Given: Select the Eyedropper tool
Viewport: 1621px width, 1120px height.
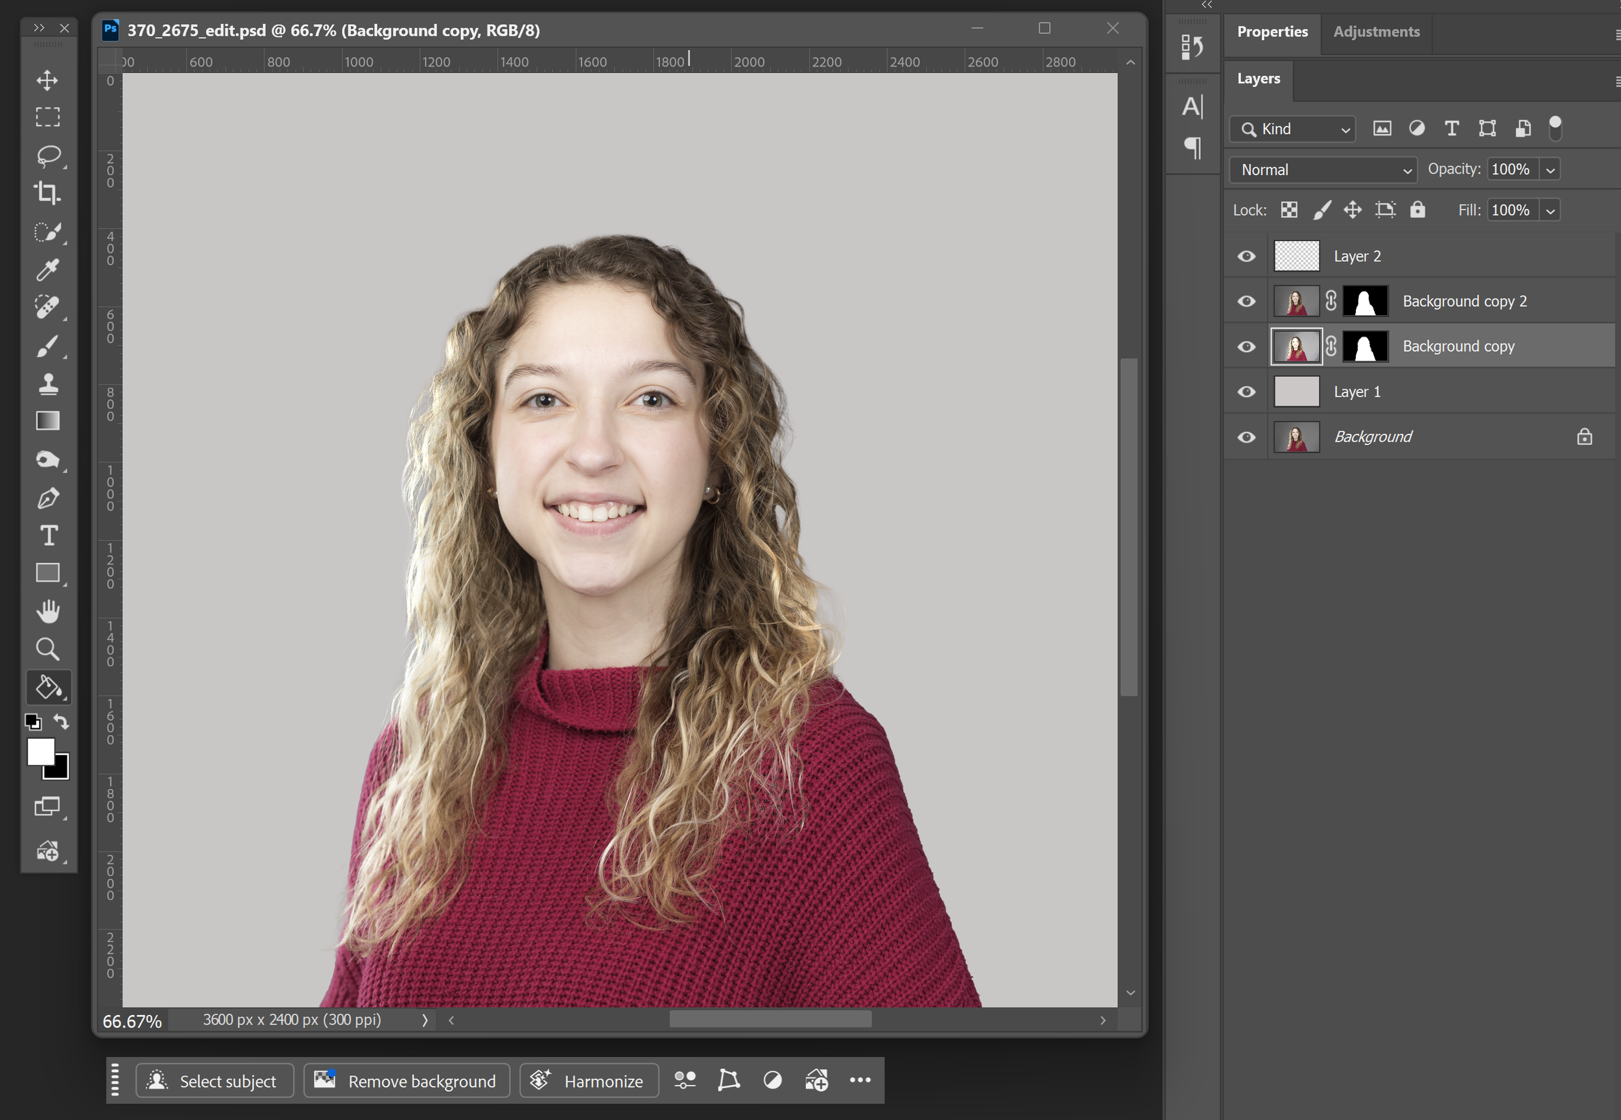Looking at the screenshot, I should coord(47,270).
